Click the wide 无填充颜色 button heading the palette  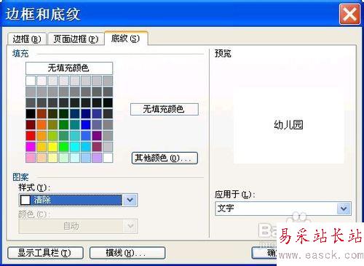point(69,68)
